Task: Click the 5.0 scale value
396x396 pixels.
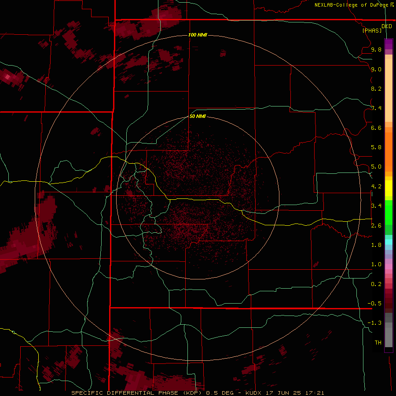Action: 376,167
